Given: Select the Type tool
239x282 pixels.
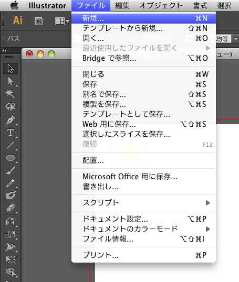Looking at the screenshot, I should [x=11, y=133].
